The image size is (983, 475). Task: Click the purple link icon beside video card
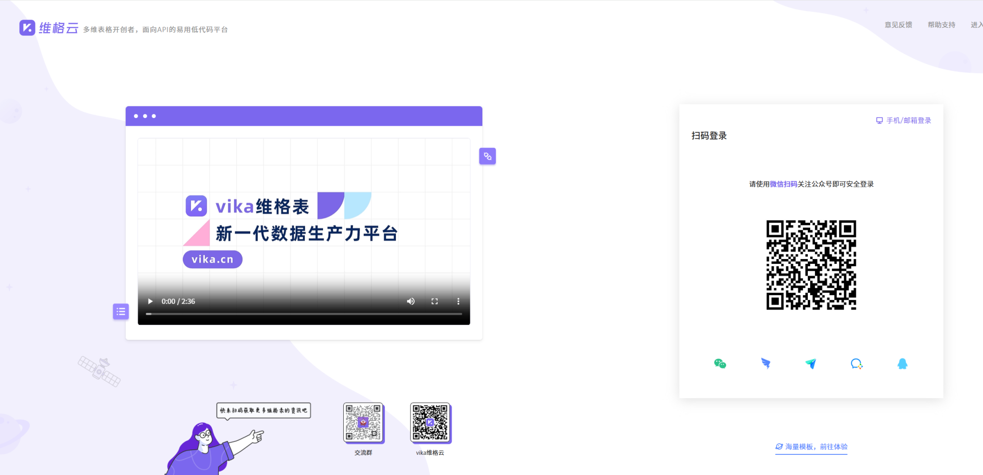pyautogui.click(x=487, y=156)
